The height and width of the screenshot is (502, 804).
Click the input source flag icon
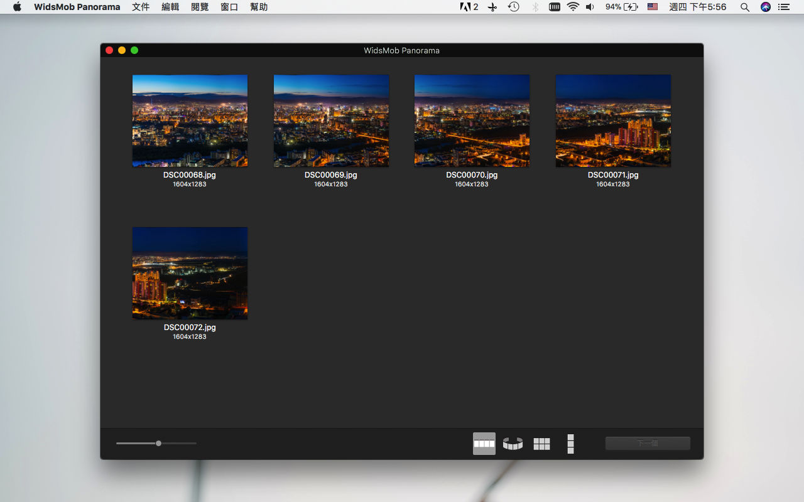pyautogui.click(x=653, y=7)
